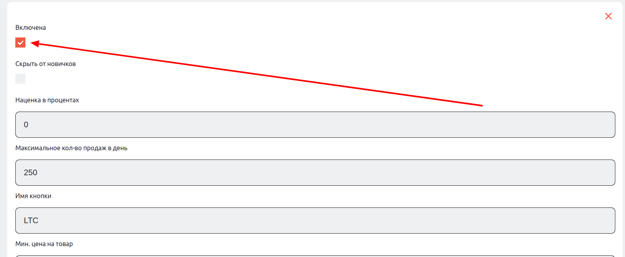This screenshot has height=257, width=625.
Task: Focus the Наценка в процентах input field
Action: (315, 124)
